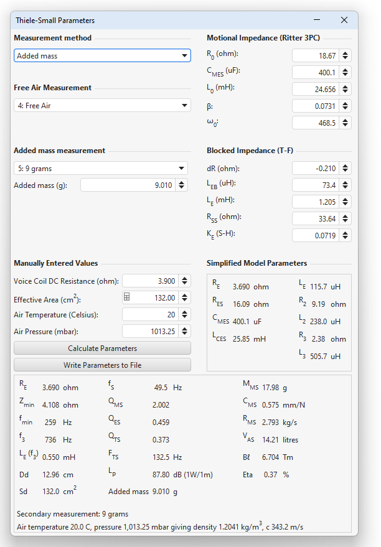Minimize the Thiele-Small Parameters window
The image size is (381, 547).
(x=317, y=20)
